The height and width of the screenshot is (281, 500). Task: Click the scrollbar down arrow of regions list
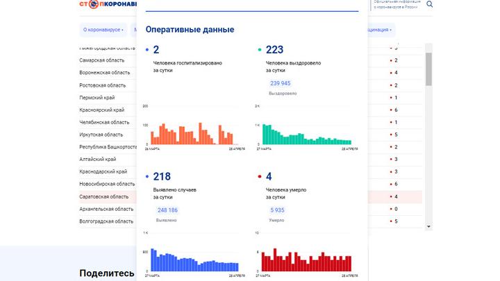pyautogui.click(x=428, y=226)
